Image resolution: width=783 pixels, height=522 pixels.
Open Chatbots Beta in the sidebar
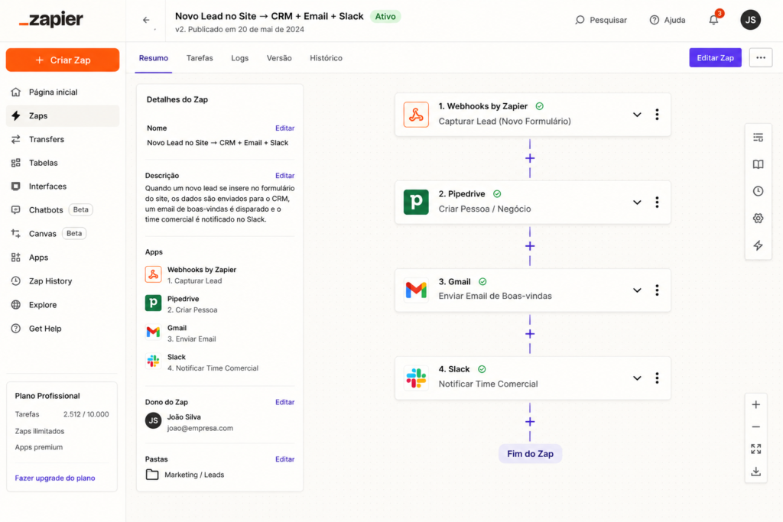pyautogui.click(x=63, y=209)
